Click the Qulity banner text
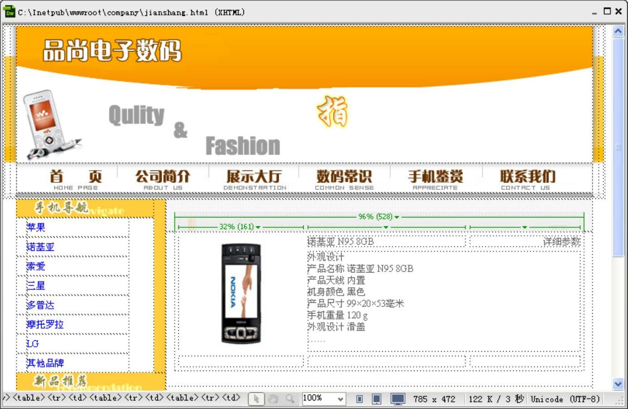This screenshot has width=628, height=409. click(137, 115)
